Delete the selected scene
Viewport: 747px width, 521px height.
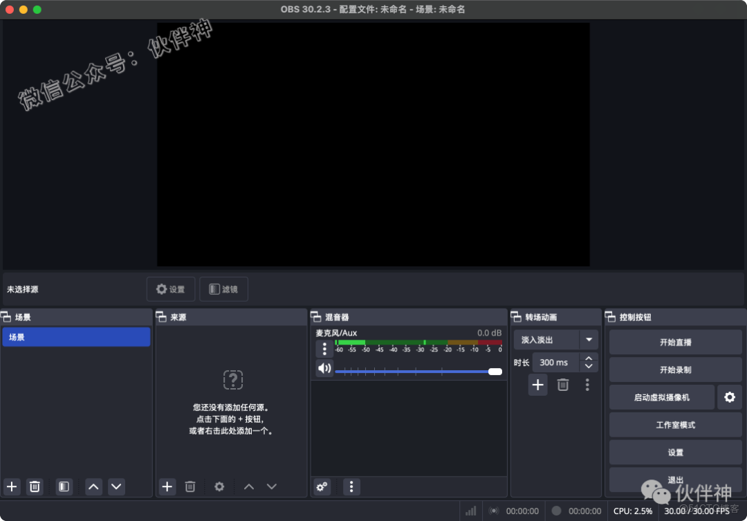click(35, 486)
